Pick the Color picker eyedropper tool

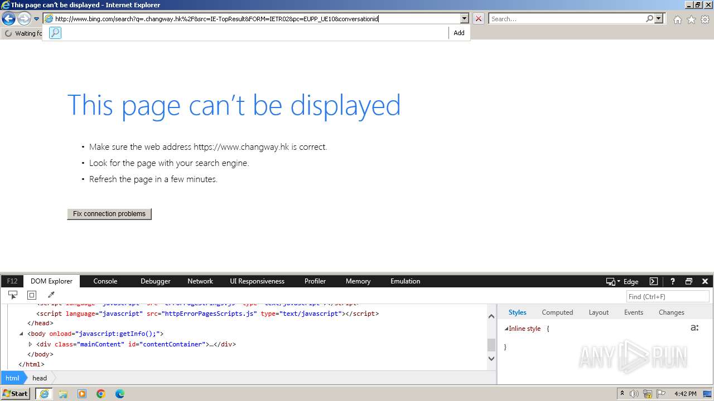pyautogui.click(x=51, y=295)
